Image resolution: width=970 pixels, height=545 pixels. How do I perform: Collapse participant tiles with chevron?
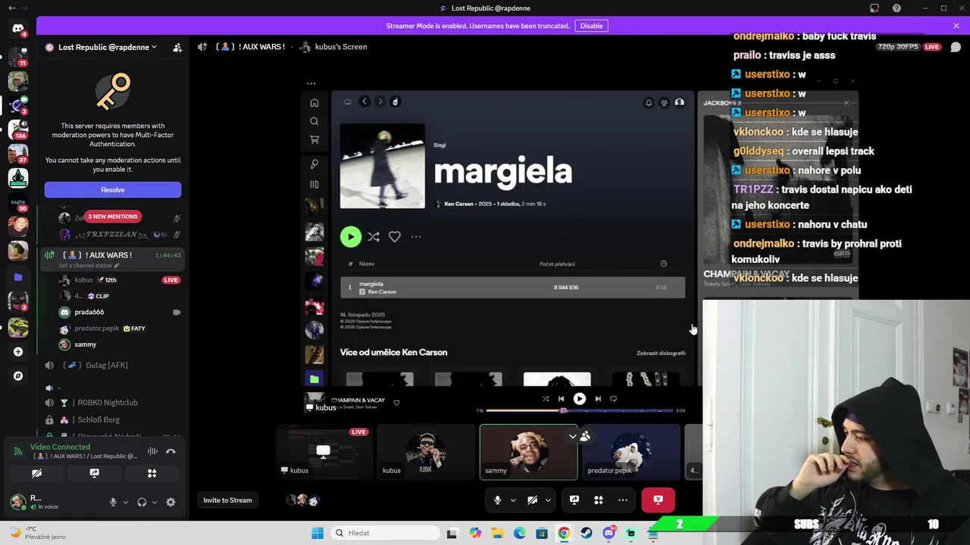573,436
